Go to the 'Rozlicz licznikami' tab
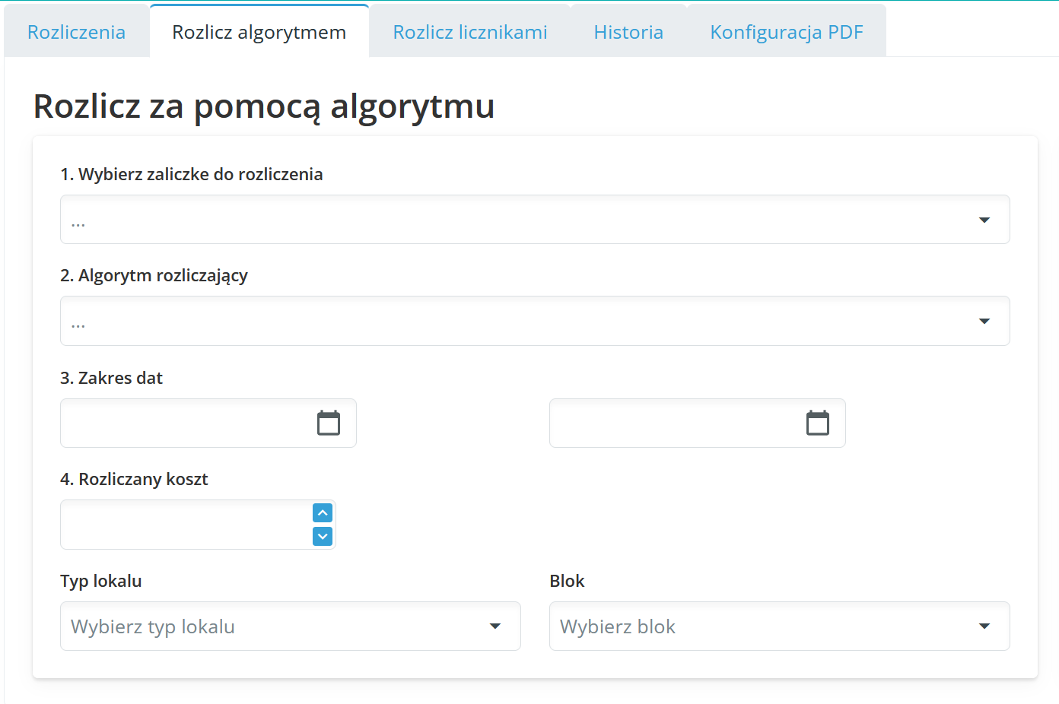The height and width of the screenshot is (704, 1059). 469,32
